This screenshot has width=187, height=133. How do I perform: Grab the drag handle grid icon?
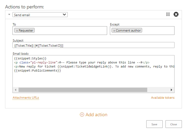[x=168, y=14]
